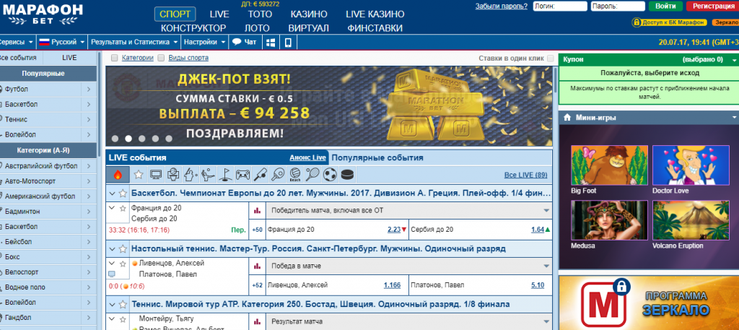Open the mobile version phone icon
The image size is (739, 330).
287,42
